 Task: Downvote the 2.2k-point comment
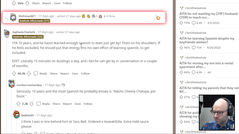point(31,104)
